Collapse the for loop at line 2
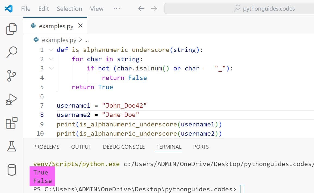Viewport: 314px width, 193px height. [51, 59]
